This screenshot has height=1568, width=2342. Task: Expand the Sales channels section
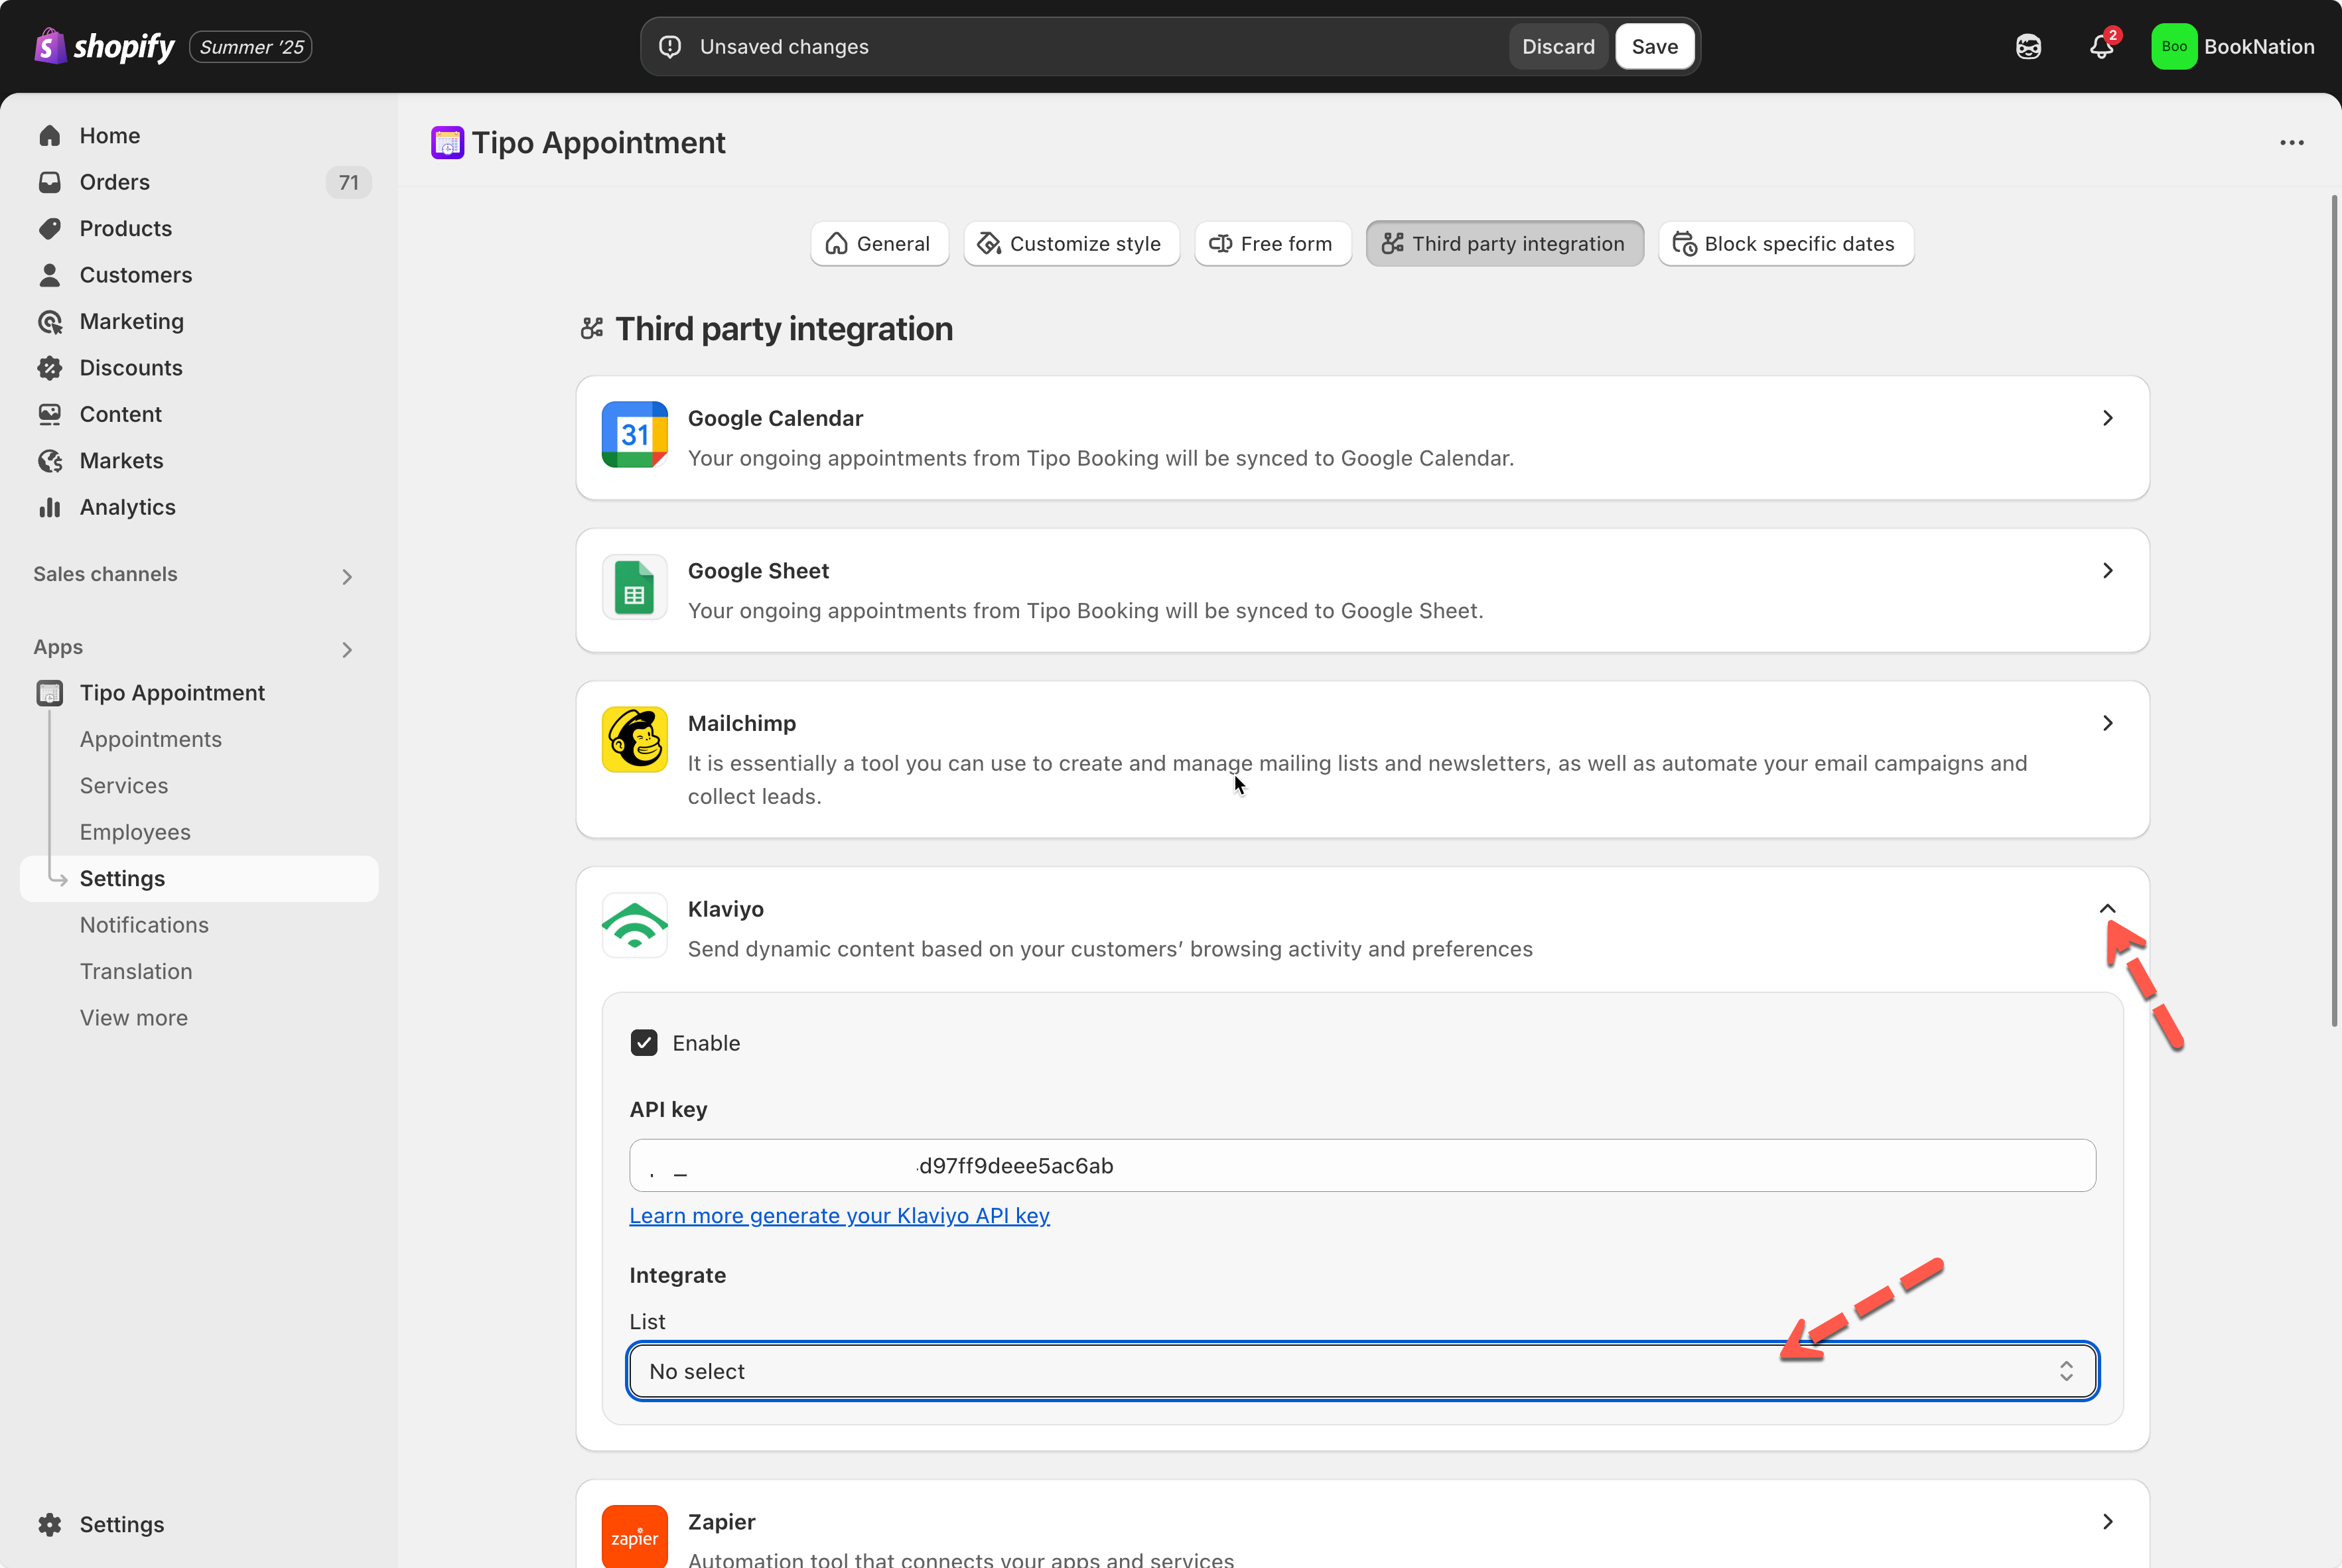[346, 576]
